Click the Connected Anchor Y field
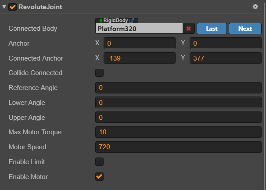266x190 pixels. tap(225, 58)
